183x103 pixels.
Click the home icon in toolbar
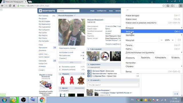tap(14, 6)
